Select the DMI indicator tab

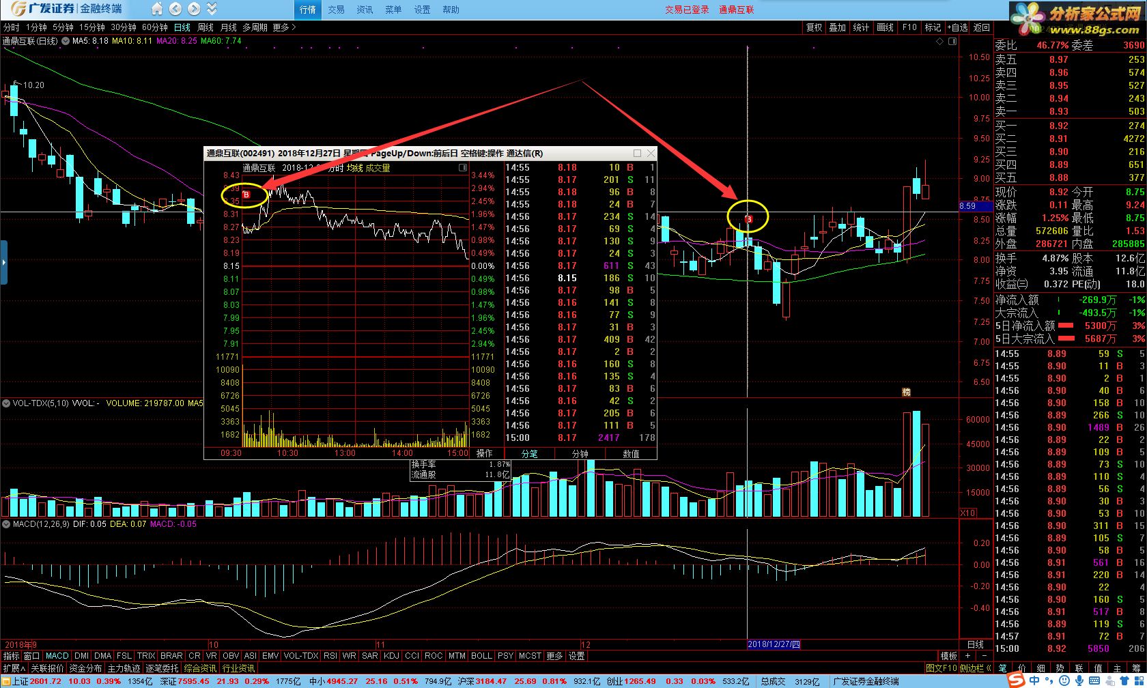[81, 655]
